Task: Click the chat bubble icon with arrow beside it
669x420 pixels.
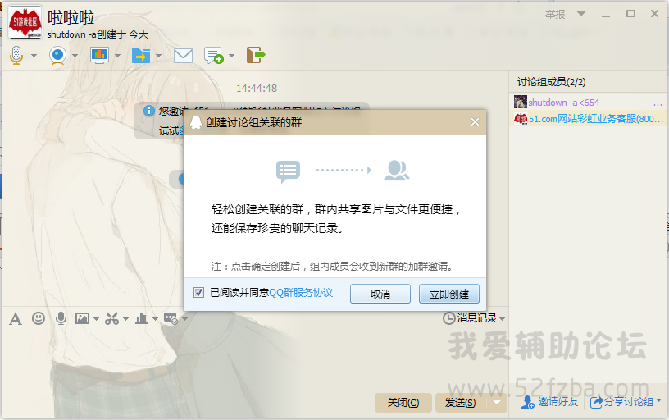Action: click(x=171, y=318)
